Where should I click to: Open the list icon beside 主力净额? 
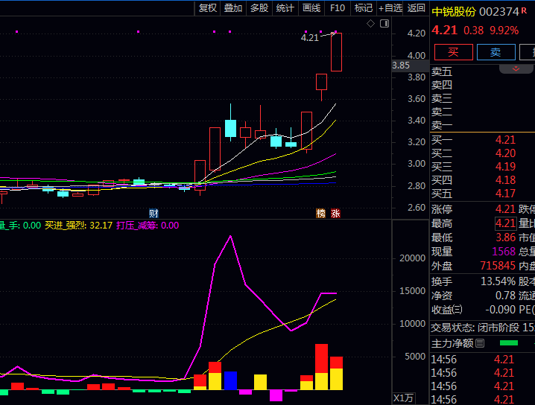point(480,343)
